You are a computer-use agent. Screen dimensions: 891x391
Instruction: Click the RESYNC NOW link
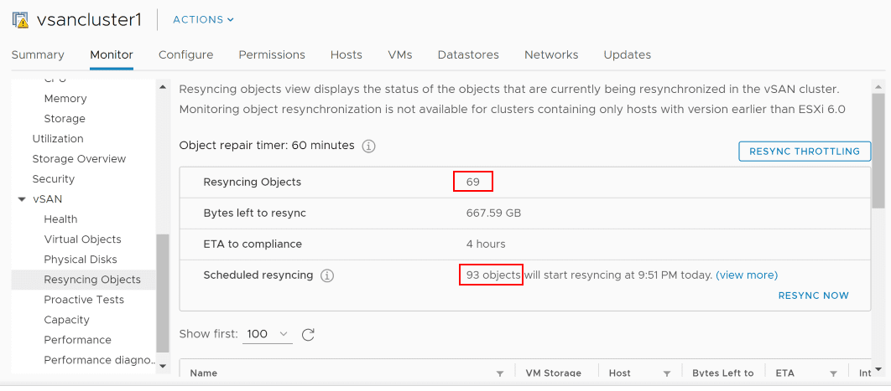(813, 296)
